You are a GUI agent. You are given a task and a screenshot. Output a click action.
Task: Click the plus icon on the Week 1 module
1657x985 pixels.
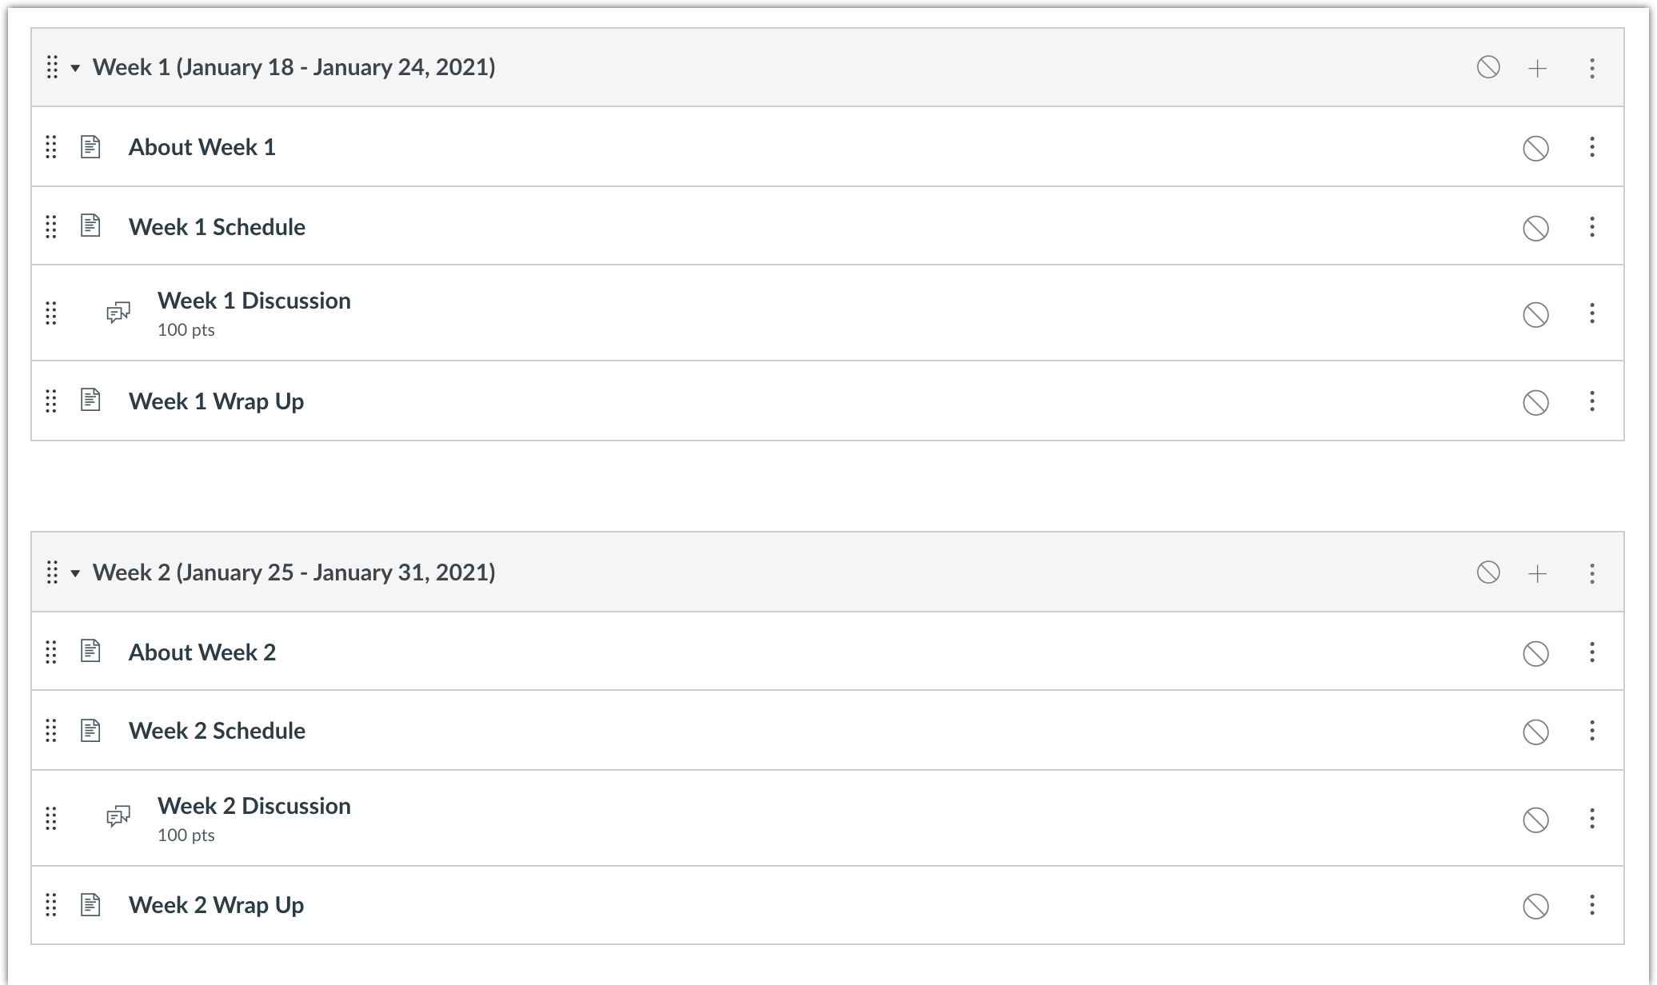1537,68
